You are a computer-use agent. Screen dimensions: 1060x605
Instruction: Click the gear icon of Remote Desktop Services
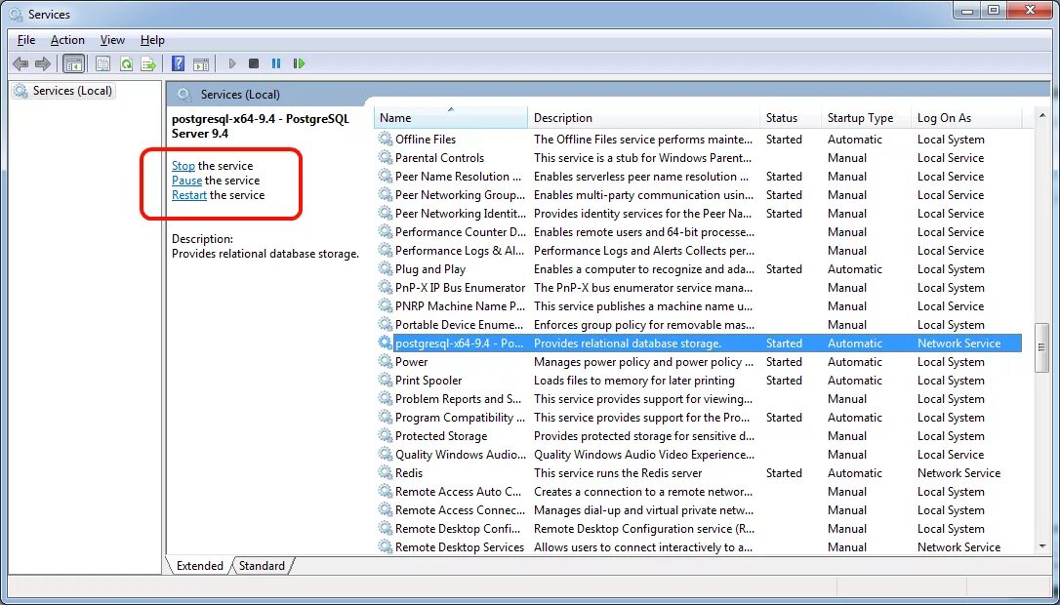386,546
